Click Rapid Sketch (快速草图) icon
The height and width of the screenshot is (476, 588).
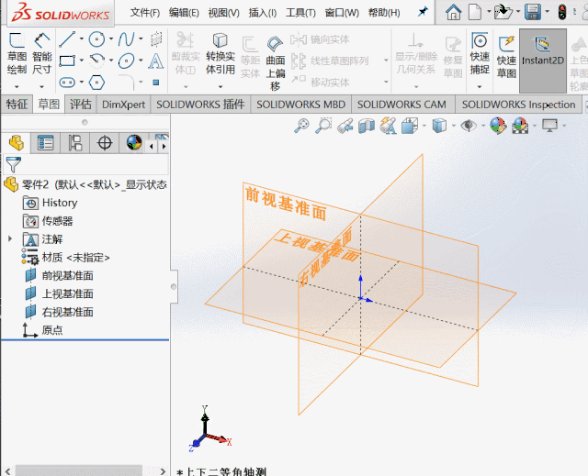point(506,57)
